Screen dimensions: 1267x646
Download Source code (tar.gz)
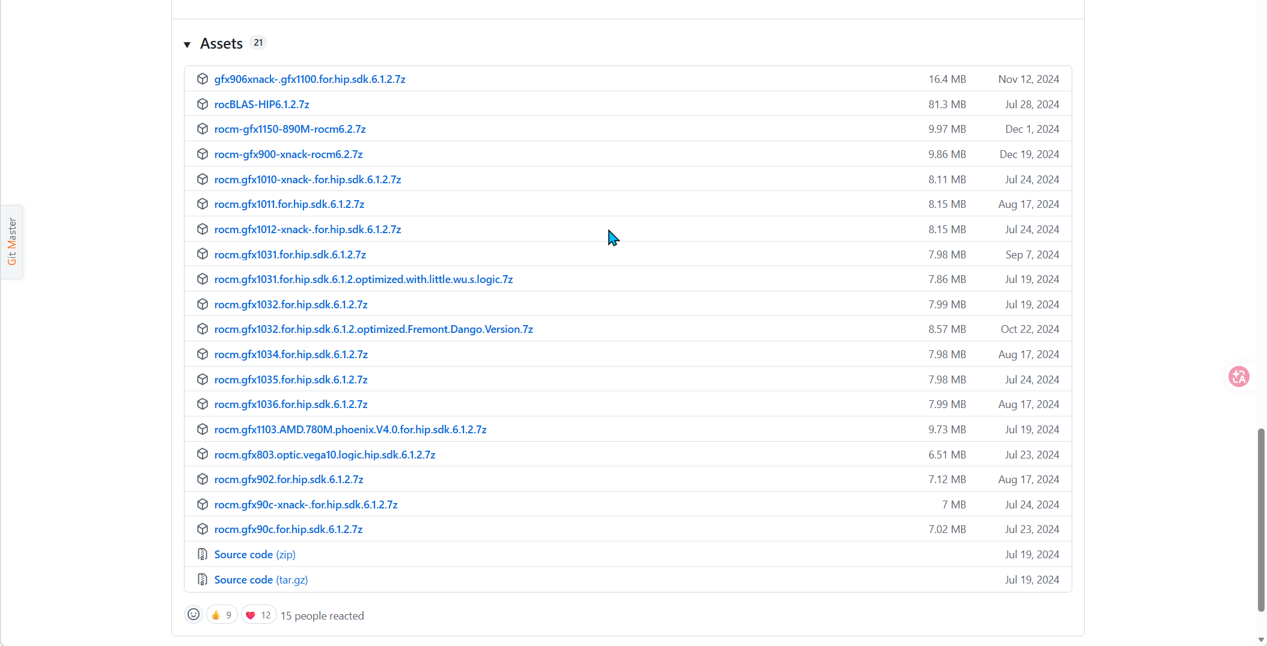tap(261, 579)
